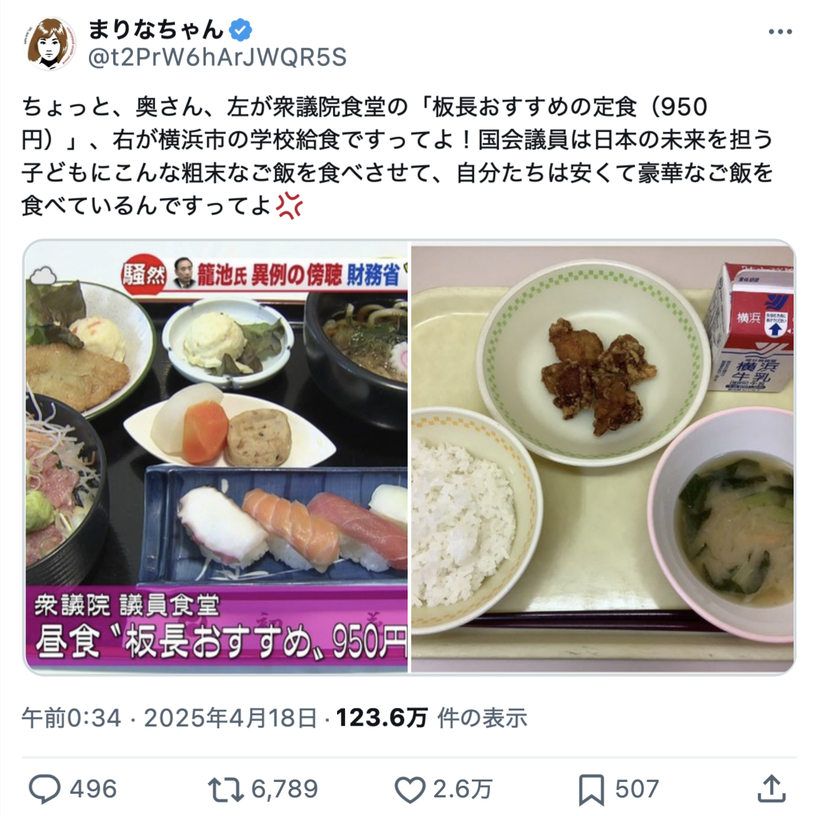Click the 6,789 reposts count

285,789
